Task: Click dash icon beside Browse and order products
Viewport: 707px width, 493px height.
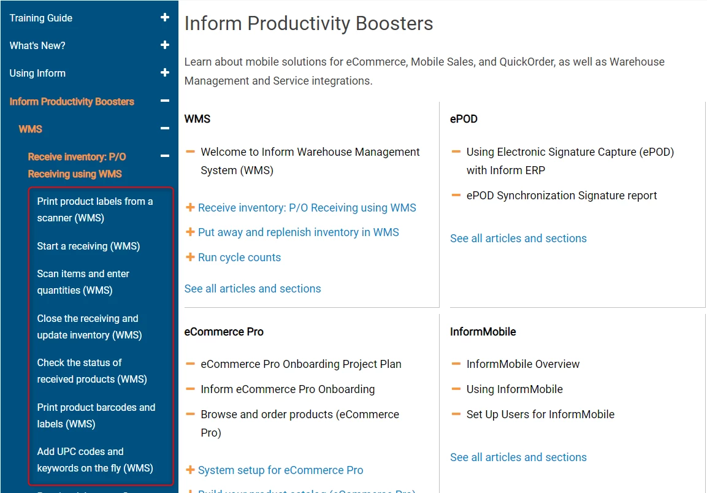Action: click(190, 414)
